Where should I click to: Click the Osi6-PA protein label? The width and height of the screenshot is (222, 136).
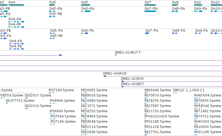(87, 31)
